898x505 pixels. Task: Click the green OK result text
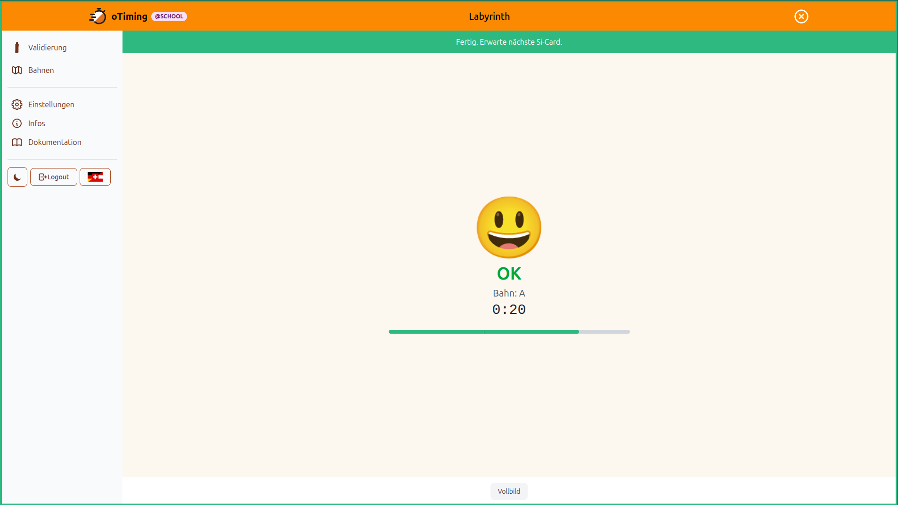pos(509,273)
